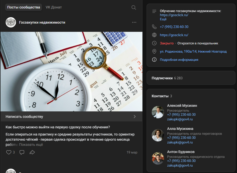Expand the description with Ещё link

pyautogui.click(x=163, y=19)
